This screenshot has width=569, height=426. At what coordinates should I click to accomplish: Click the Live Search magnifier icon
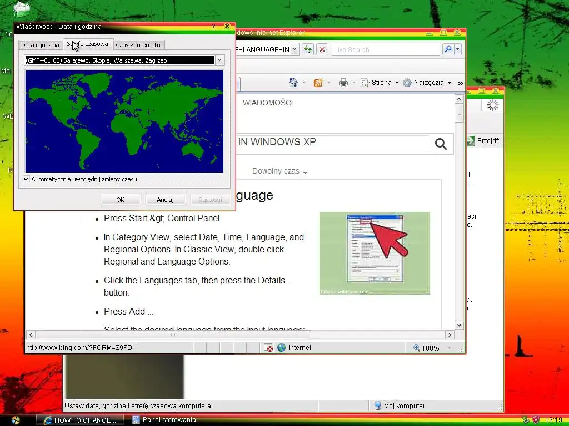tap(448, 49)
